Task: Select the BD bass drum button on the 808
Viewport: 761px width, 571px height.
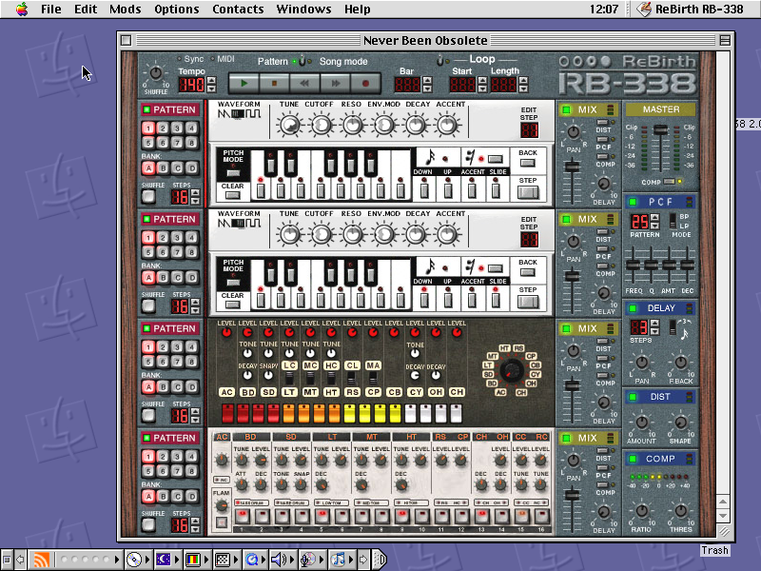Action: point(248,392)
